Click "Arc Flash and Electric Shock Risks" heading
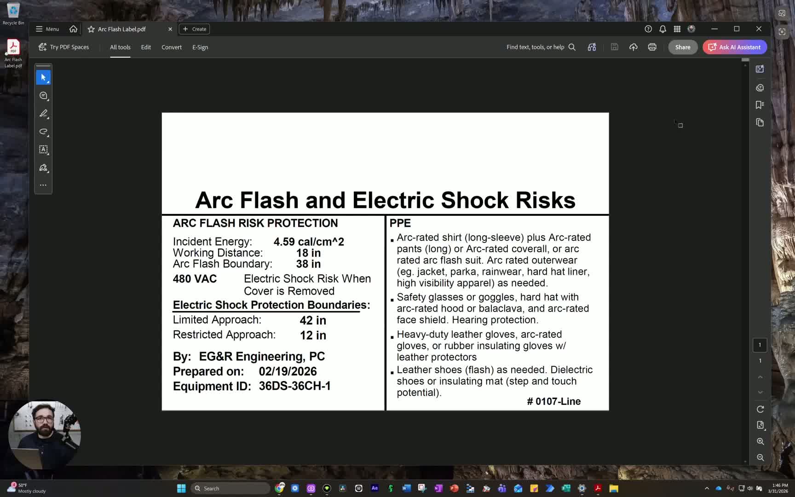 tap(385, 200)
